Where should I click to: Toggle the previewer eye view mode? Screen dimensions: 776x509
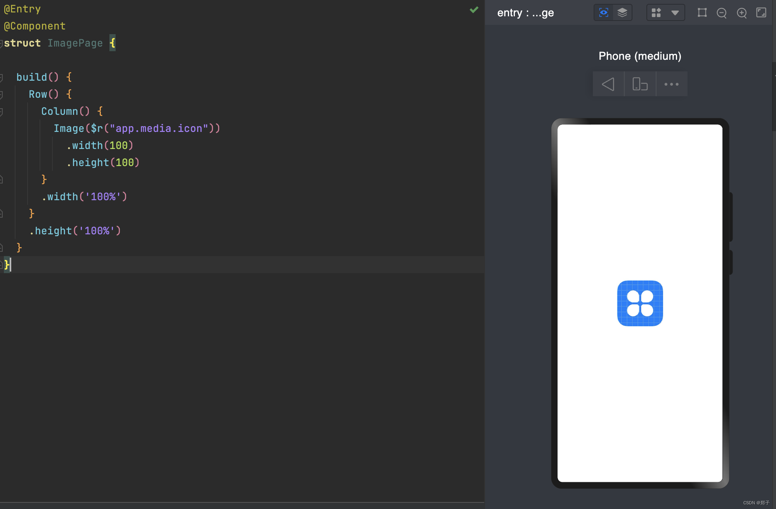tap(603, 13)
